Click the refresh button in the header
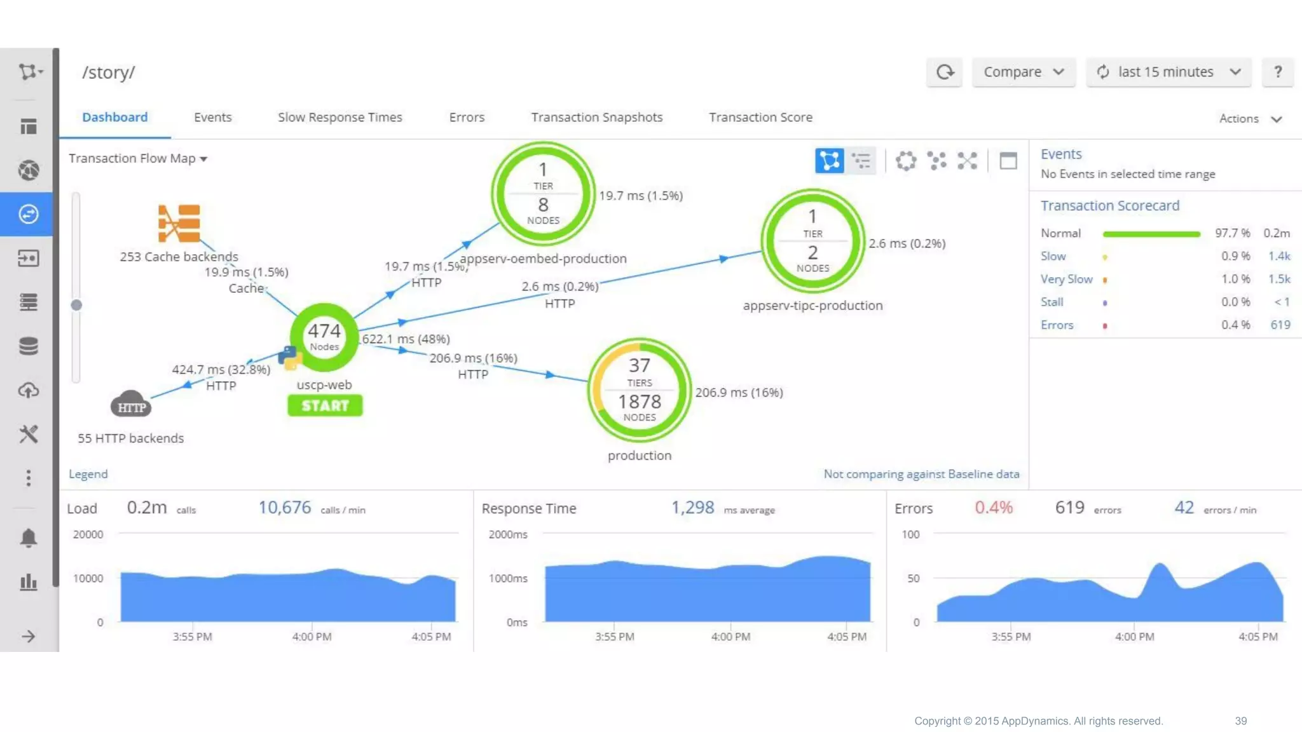Viewport: 1302px width, 732px height. point(944,72)
